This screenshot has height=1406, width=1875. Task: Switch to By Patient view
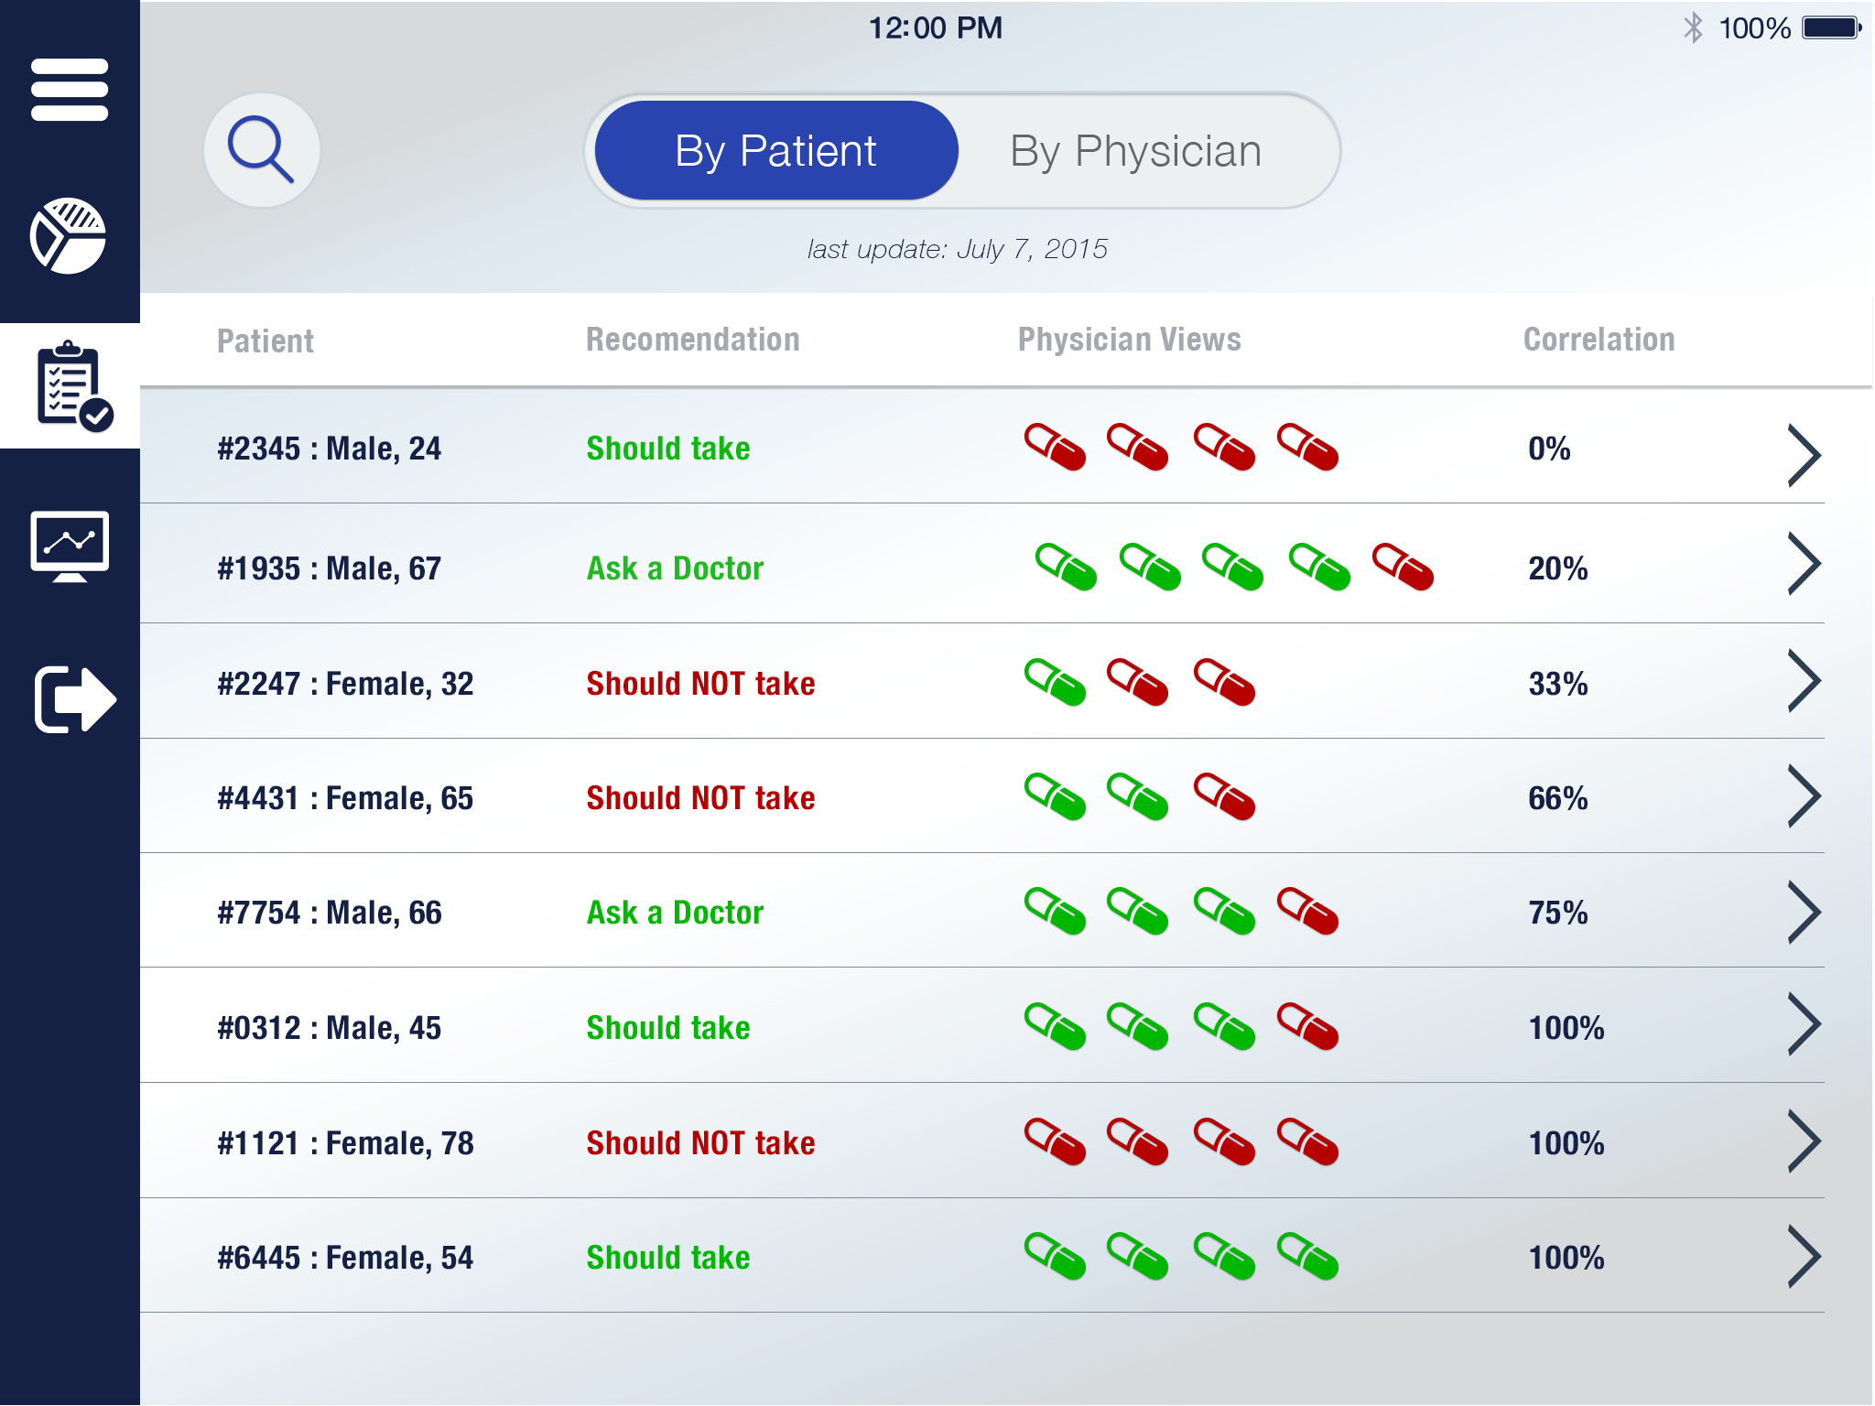[x=775, y=151]
